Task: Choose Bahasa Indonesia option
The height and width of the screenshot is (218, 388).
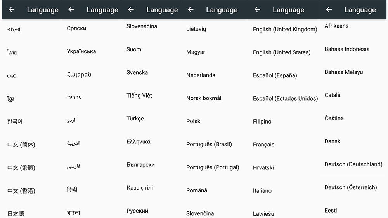Action: click(x=347, y=49)
